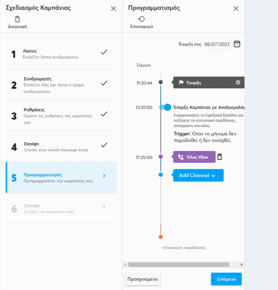Click the Τέλος Viber channel block
The image size is (278, 290).
click(x=194, y=157)
